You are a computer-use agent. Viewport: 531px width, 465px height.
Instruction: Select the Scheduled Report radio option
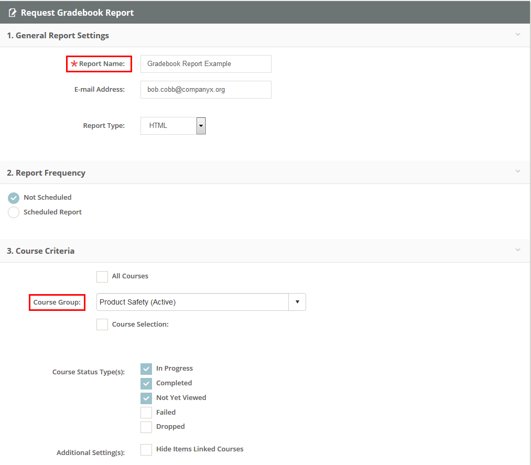14,212
